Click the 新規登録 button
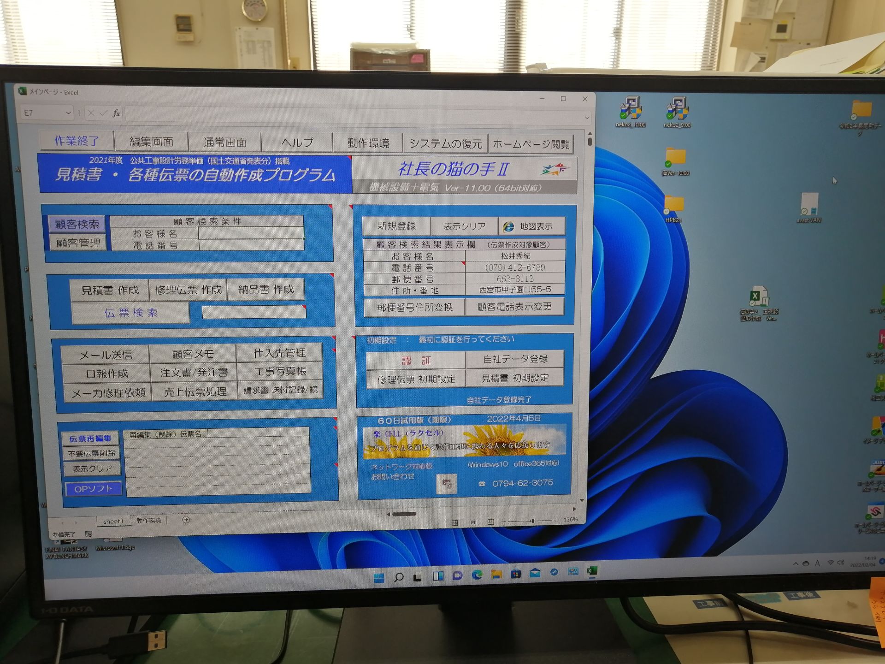Image resolution: width=885 pixels, height=664 pixels. pyautogui.click(x=396, y=226)
